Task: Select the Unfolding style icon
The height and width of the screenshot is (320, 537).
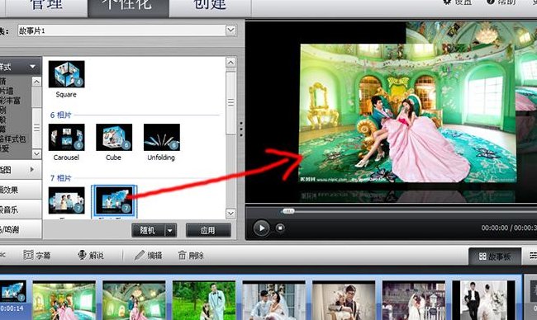Action: (x=162, y=137)
